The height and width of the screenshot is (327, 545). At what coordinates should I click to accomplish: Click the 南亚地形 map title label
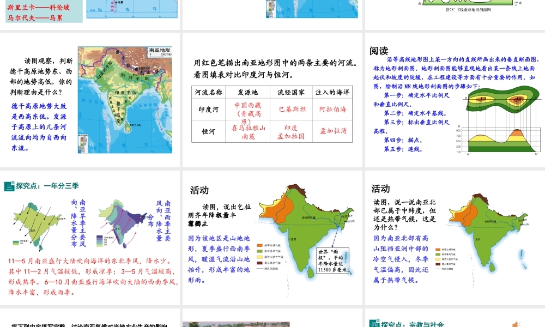point(160,51)
